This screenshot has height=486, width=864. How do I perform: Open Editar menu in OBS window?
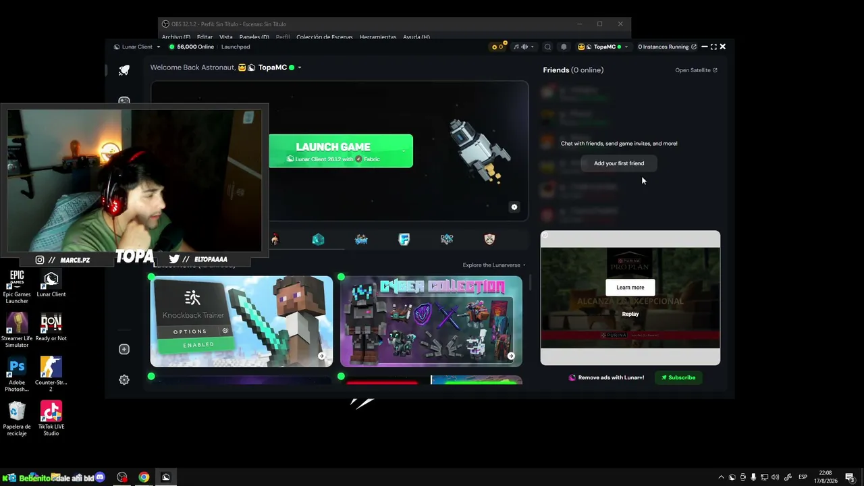click(x=205, y=37)
